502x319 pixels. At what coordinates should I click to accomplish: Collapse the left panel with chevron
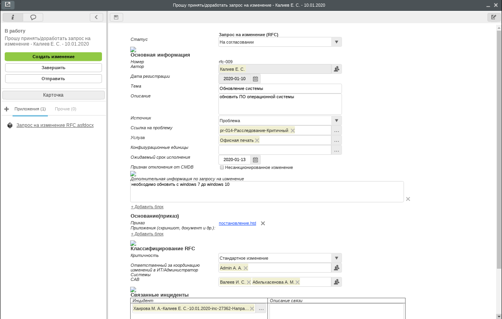tap(96, 17)
